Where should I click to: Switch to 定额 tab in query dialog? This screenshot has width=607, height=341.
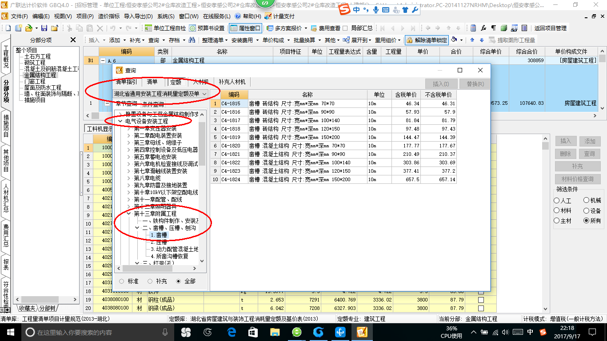click(x=176, y=82)
